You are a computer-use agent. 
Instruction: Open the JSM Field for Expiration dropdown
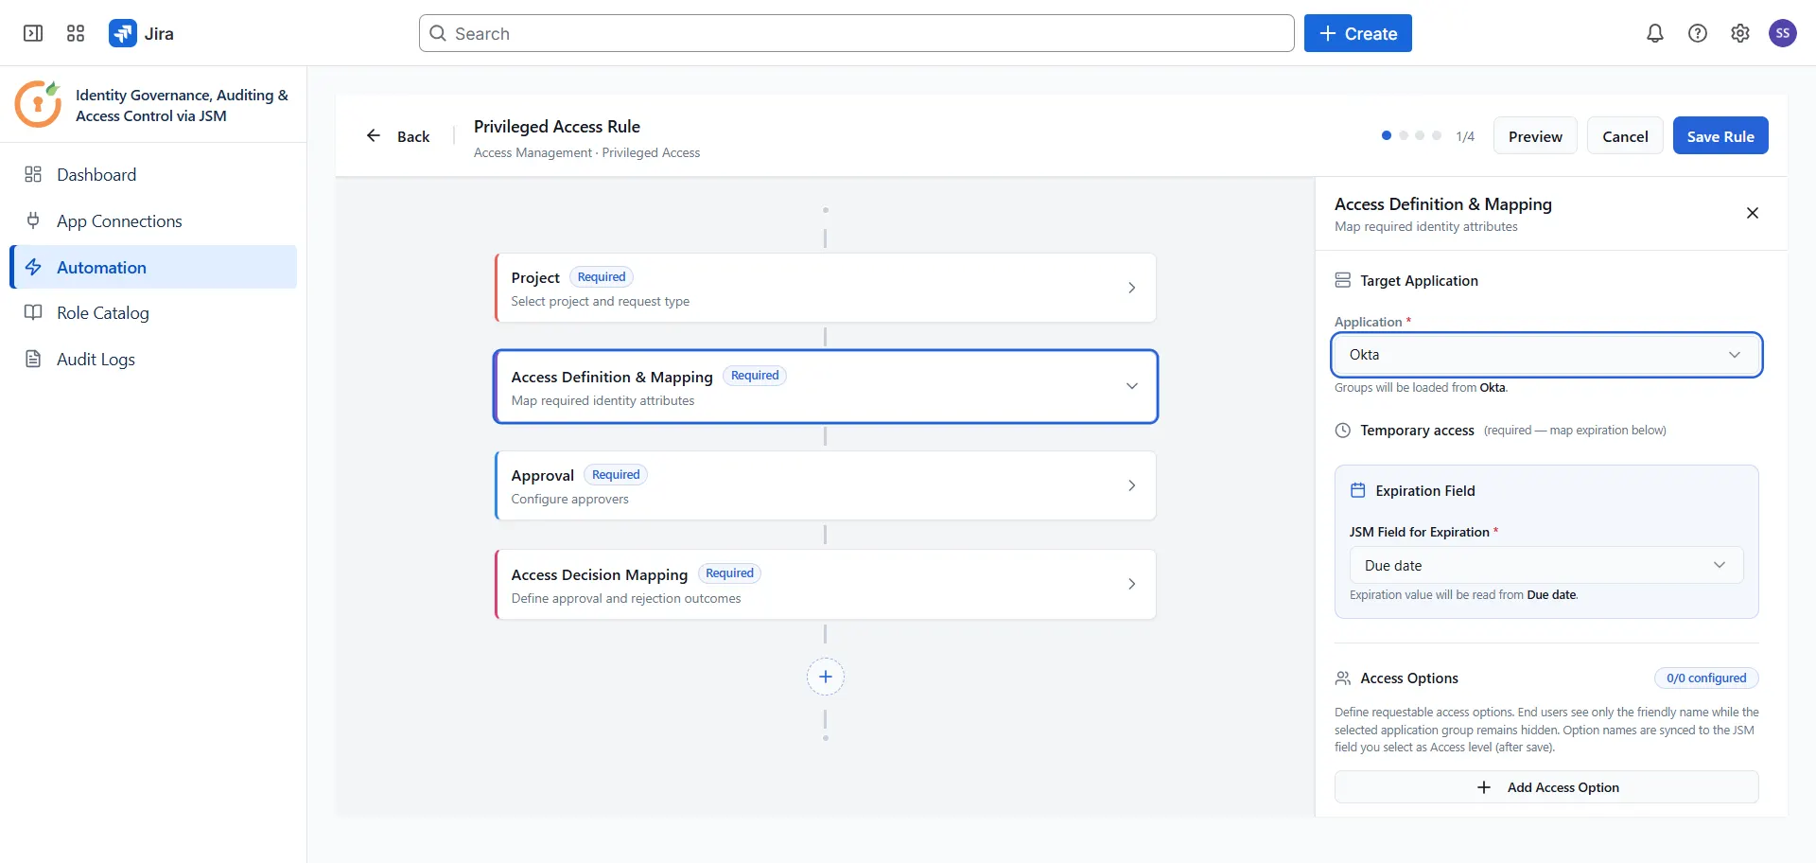click(x=1546, y=565)
